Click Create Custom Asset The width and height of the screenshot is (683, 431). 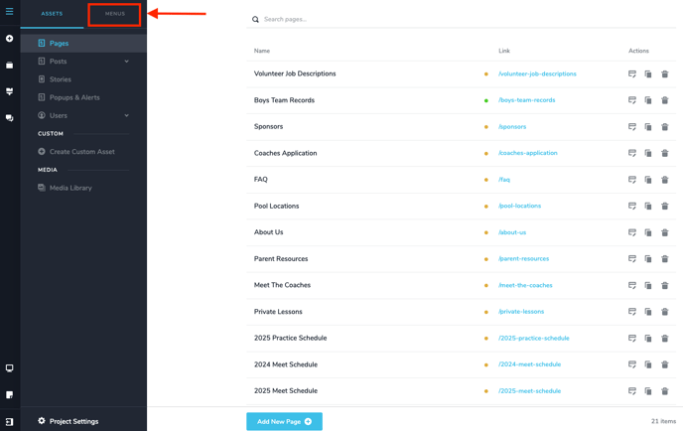pos(83,152)
